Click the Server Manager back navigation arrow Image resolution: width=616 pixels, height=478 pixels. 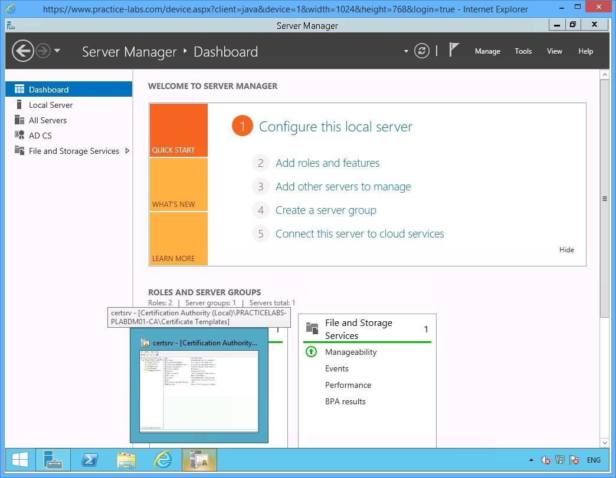coord(23,51)
